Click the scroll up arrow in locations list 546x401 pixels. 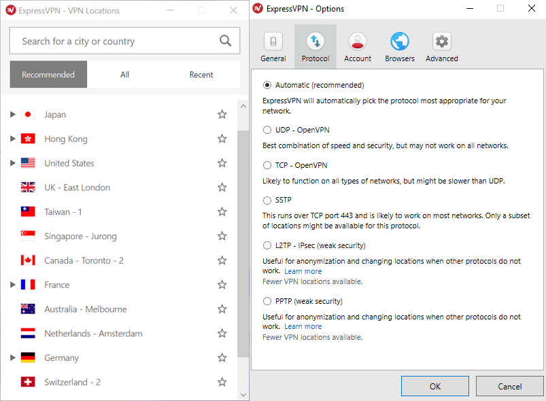243,106
